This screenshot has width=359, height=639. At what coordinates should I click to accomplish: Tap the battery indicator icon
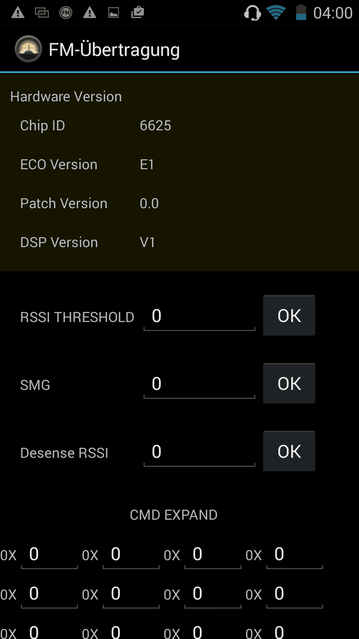tap(301, 12)
